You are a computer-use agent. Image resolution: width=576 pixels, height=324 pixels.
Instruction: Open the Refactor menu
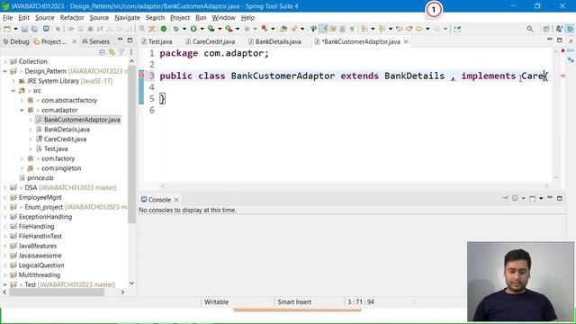coord(72,18)
